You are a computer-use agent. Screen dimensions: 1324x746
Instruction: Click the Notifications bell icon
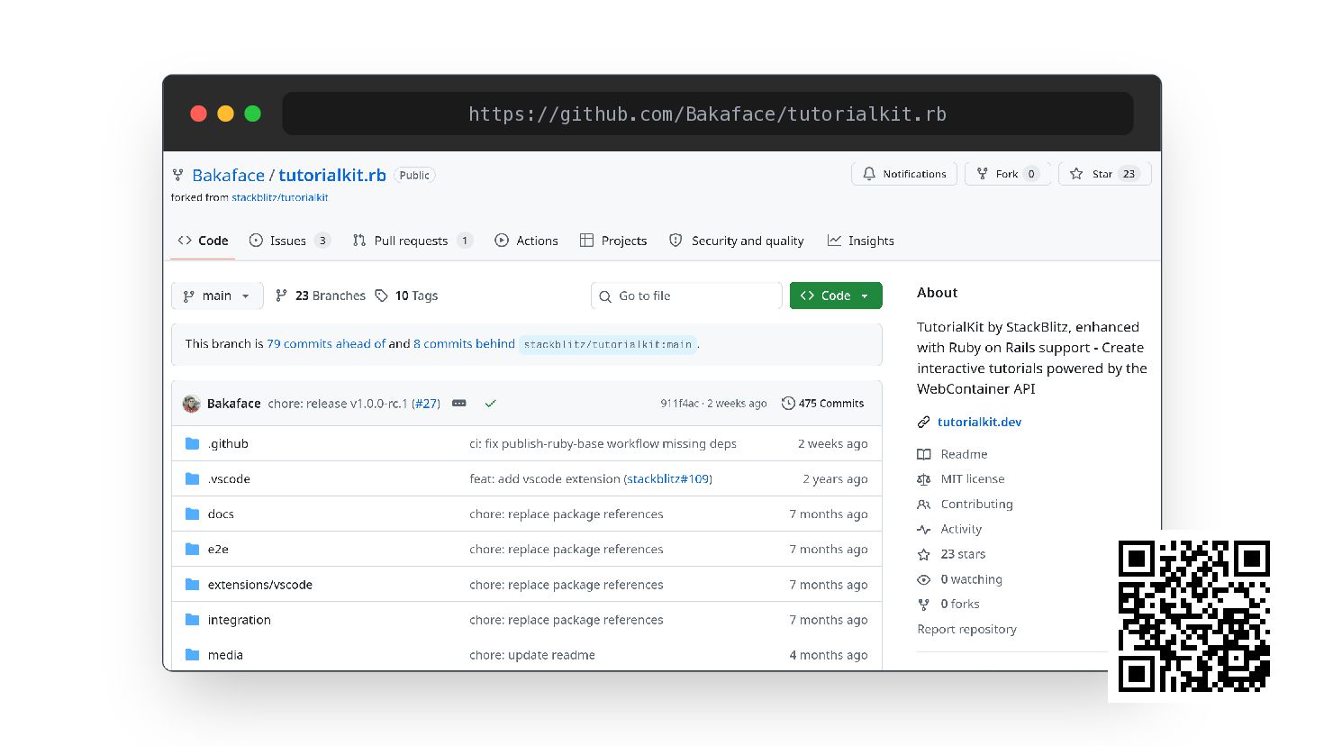869,174
